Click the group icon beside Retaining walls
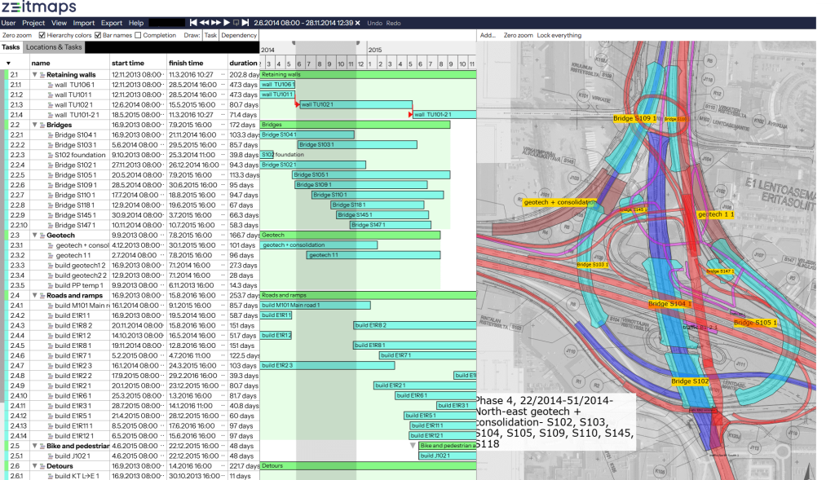The height and width of the screenshot is (480, 835). click(x=42, y=75)
